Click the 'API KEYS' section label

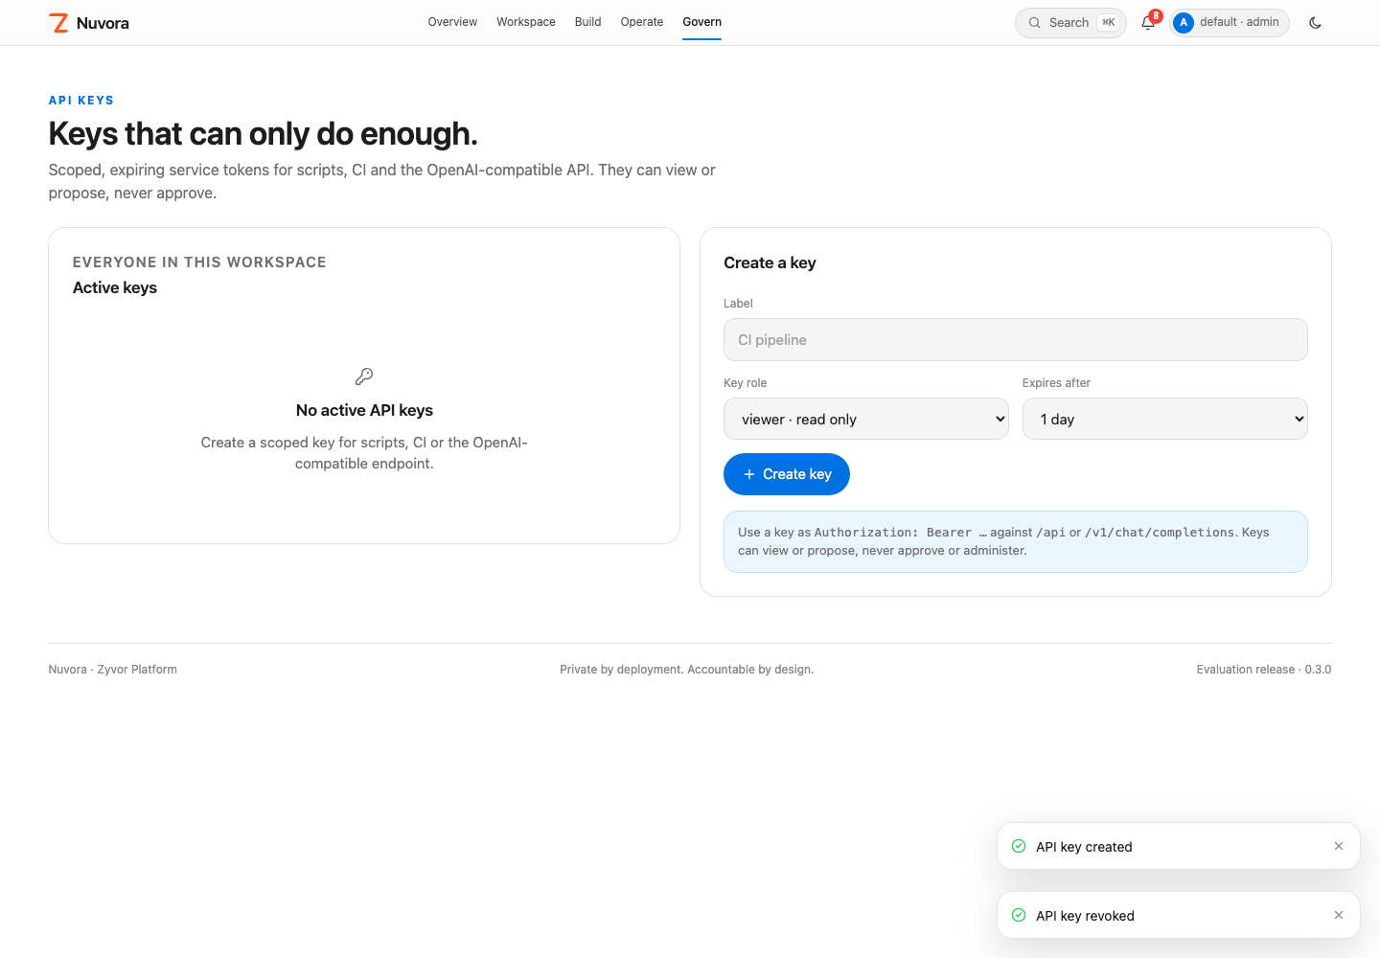(x=81, y=101)
